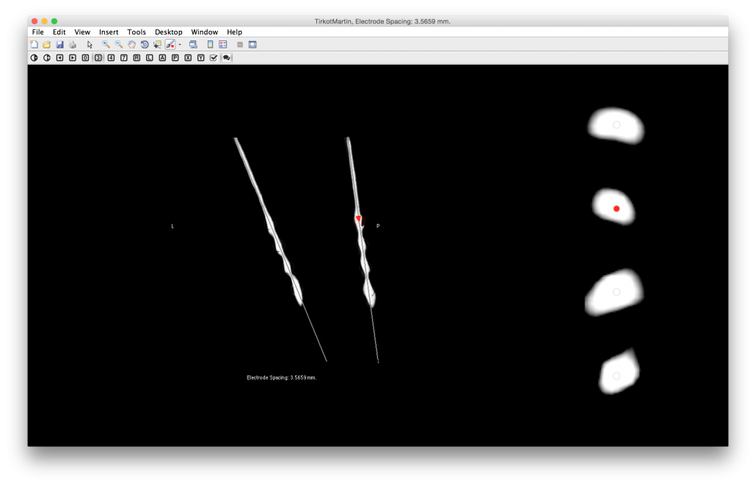
Task: Click the 'A' view toolbar button
Action: pos(162,58)
